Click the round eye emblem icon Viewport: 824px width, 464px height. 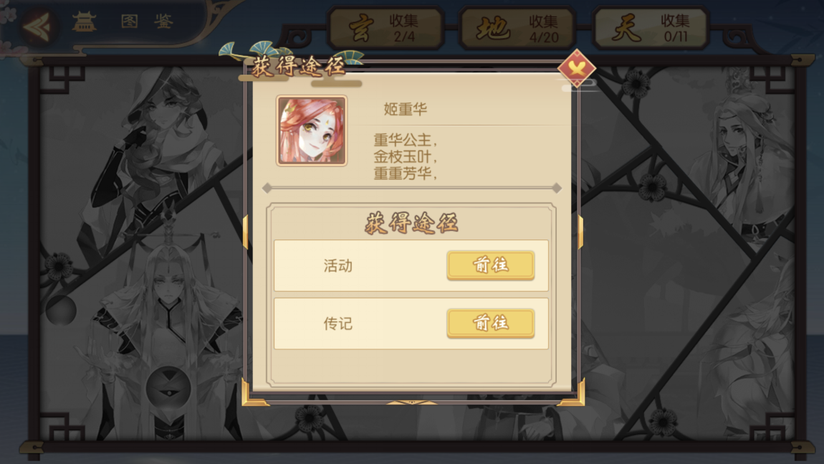[x=168, y=387]
